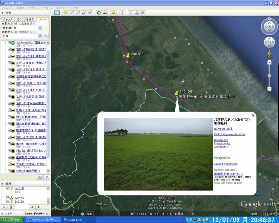Open the 編集 menu
The width and height of the screenshot is (279, 223).
pos(21,8)
